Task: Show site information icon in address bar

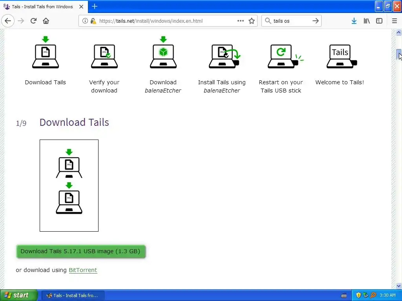Action: pos(85,21)
